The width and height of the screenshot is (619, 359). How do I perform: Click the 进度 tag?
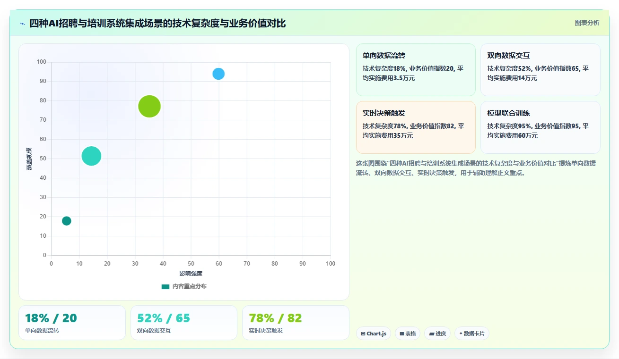tap(437, 334)
